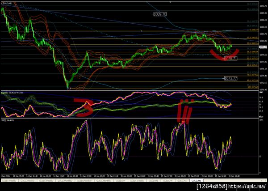The width and height of the screenshot is (268, 191).
Task: Switch to the GOLD,M5 chart tab
Action: [197, 181]
